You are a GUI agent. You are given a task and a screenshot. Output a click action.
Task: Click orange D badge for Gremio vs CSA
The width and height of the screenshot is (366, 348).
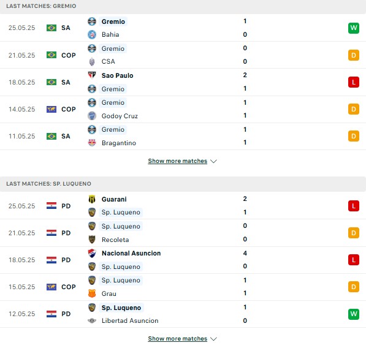tap(353, 55)
